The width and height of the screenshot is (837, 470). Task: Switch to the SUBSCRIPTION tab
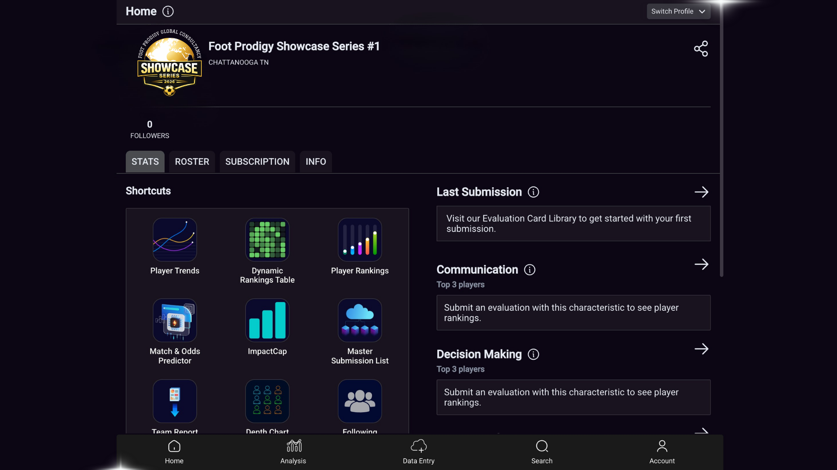(x=257, y=162)
